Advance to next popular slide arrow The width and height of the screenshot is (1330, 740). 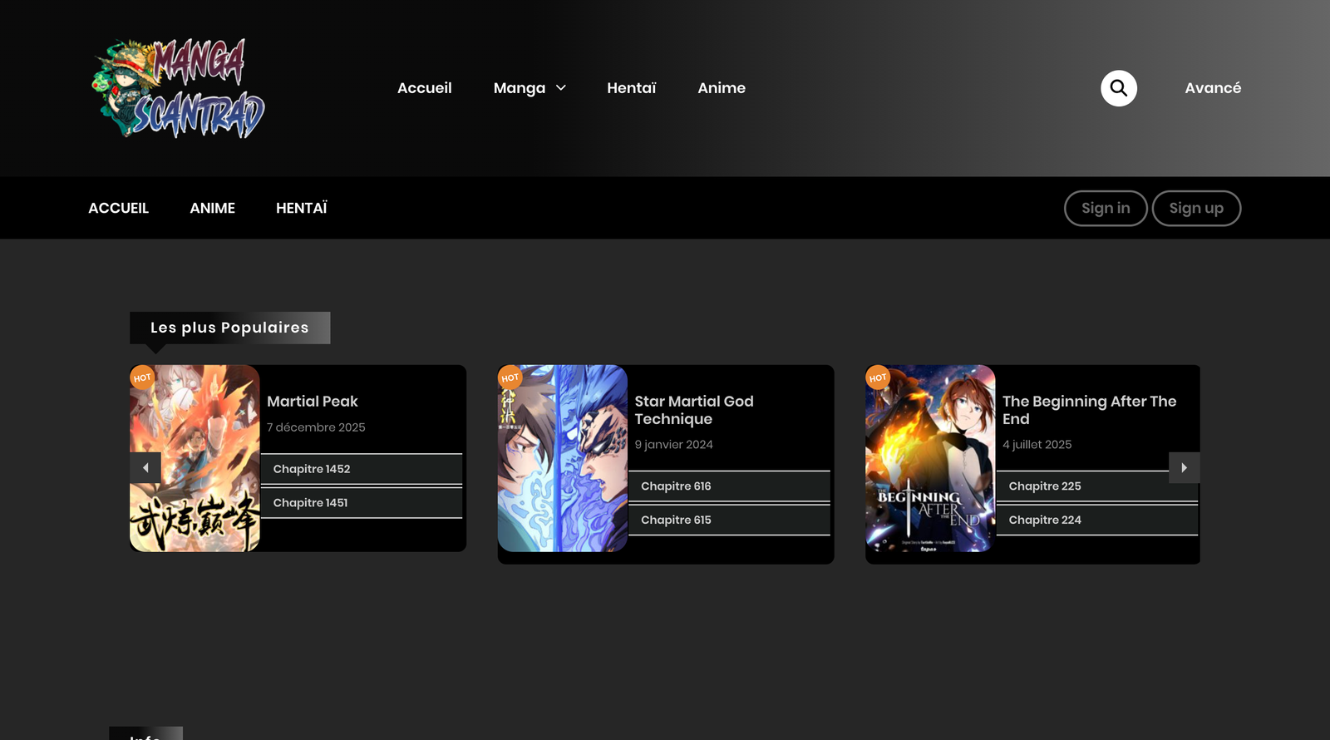(1184, 468)
